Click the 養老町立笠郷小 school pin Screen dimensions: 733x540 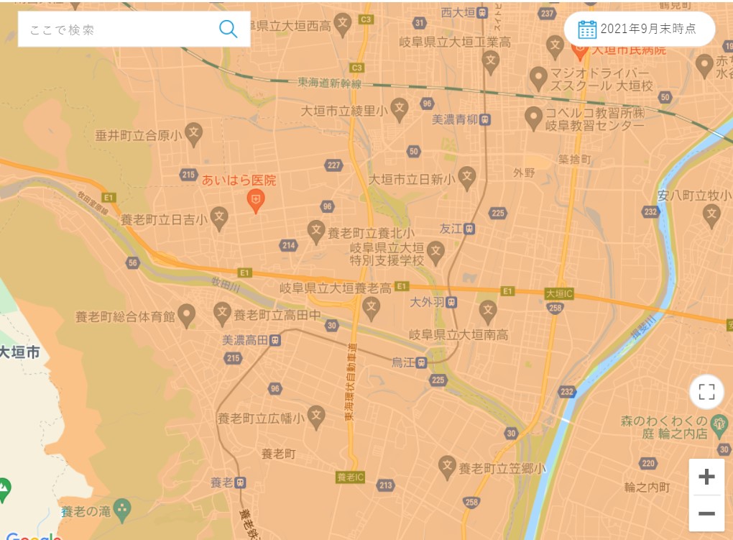point(447,467)
